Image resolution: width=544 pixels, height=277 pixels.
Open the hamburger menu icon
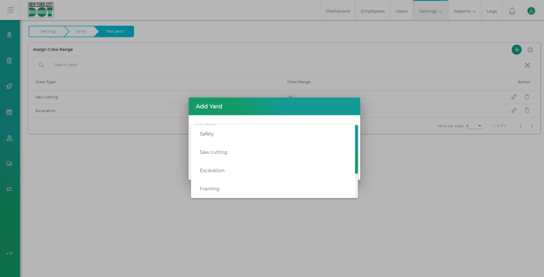click(x=10, y=10)
